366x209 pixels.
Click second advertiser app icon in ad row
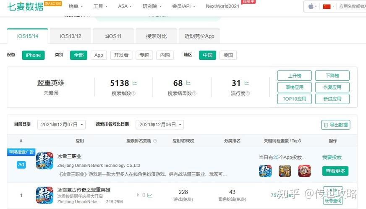[285, 171]
